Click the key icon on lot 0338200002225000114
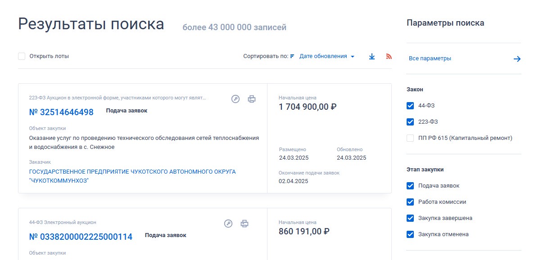The width and height of the screenshot is (548, 260). point(228,224)
